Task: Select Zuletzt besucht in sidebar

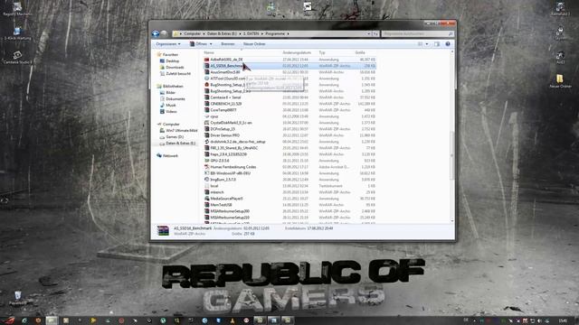Action: [x=178, y=73]
